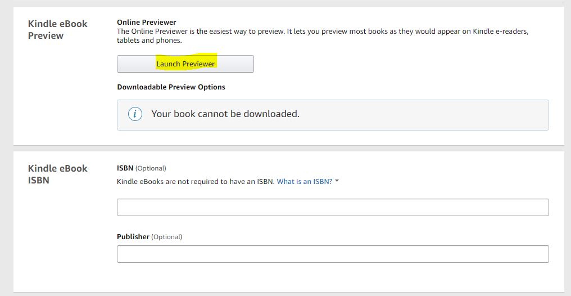Focus the Publisher text input field
The height and width of the screenshot is (296, 571).
(x=332, y=254)
